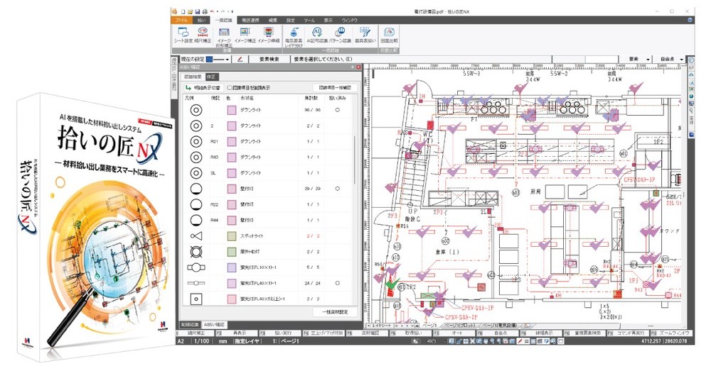Image resolution: width=711 pixels, height=371 pixels.
Task: Save using the floppy disk icon
Action: pos(198,11)
